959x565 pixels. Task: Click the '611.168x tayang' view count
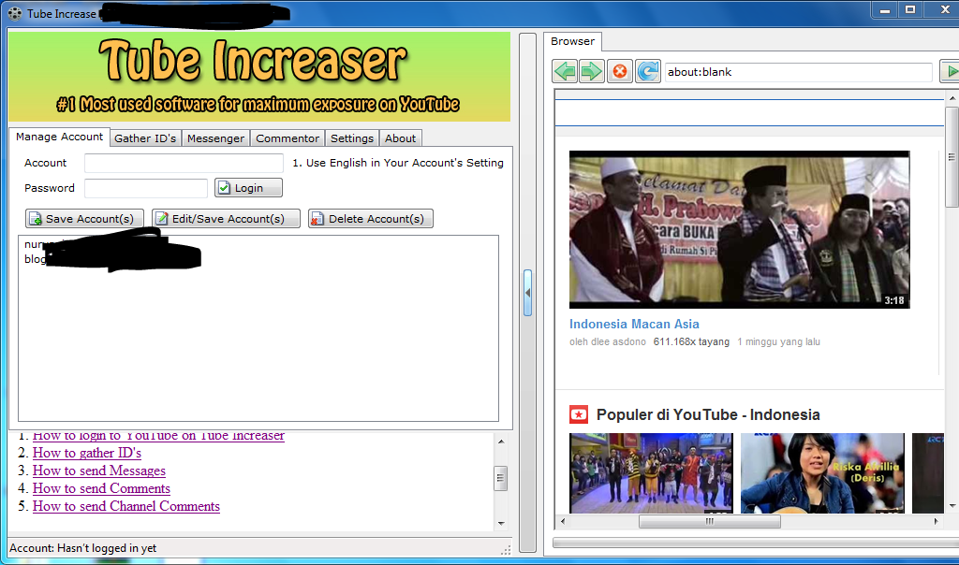pos(691,342)
